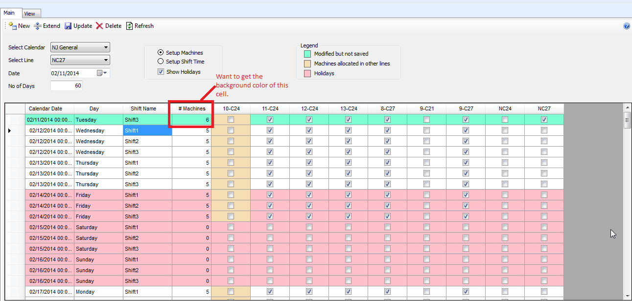Image resolution: width=632 pixels, height=301 pixels.
Task: Click the No of Days input field
Action: pyautogui.click(x=66, y=86)
